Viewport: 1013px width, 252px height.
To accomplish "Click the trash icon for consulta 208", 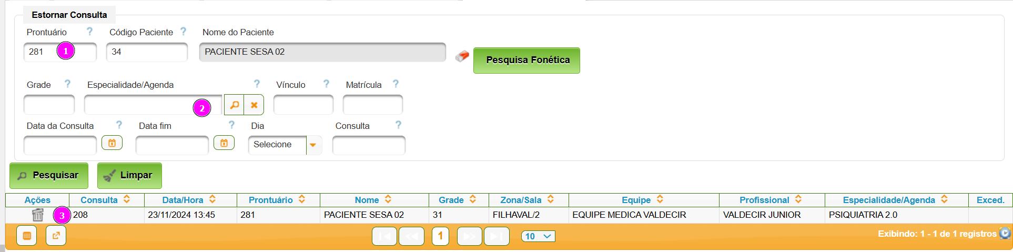I will coord(38,215).
